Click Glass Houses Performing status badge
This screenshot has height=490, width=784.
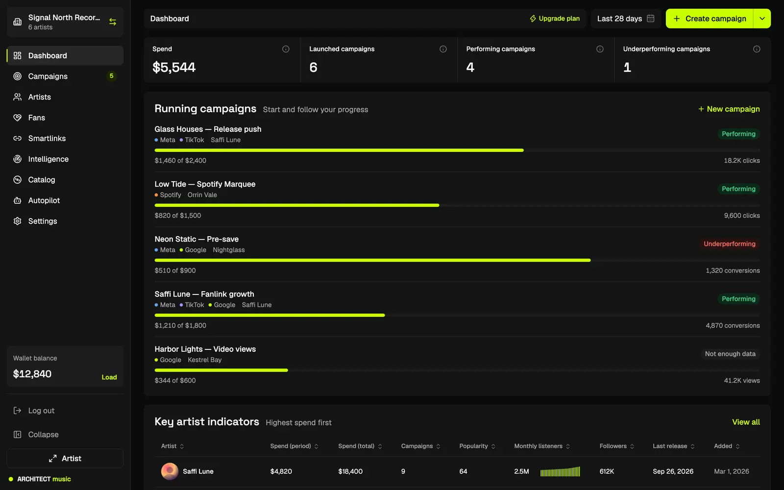click(738, 134)
